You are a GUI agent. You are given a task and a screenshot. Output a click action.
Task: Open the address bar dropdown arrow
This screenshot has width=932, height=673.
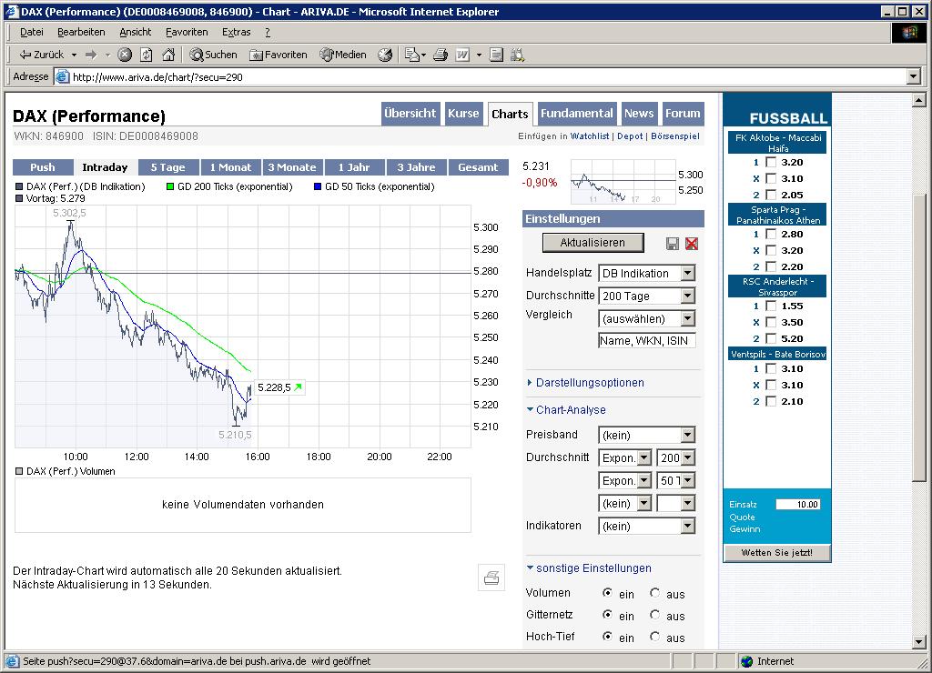(x=914, y=76)
